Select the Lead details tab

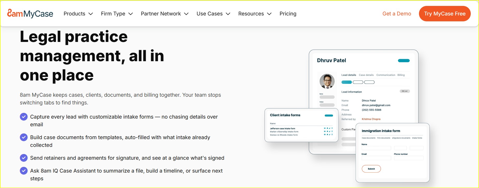tap(349, 75)
